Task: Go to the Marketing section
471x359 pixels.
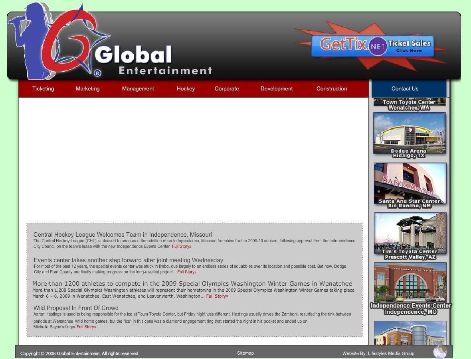Action: tap(88, 88)
